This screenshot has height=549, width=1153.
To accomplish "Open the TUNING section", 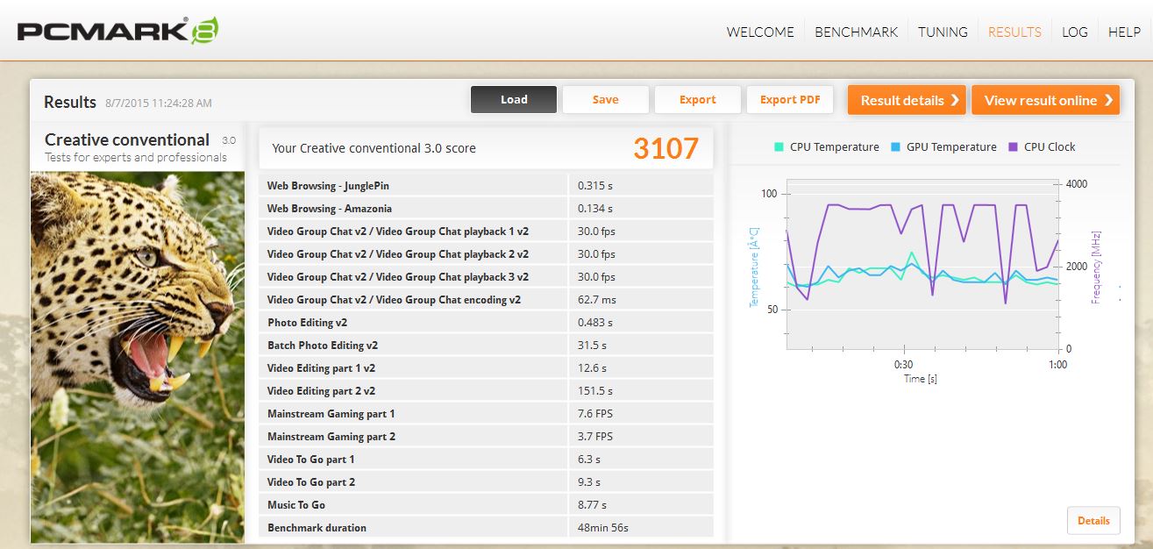I will pyautogui.click(x=943, y=32).
